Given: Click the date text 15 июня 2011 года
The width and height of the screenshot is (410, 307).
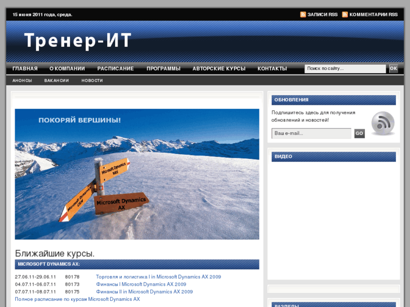Looking at the screenshot, I should click(42, 15).
